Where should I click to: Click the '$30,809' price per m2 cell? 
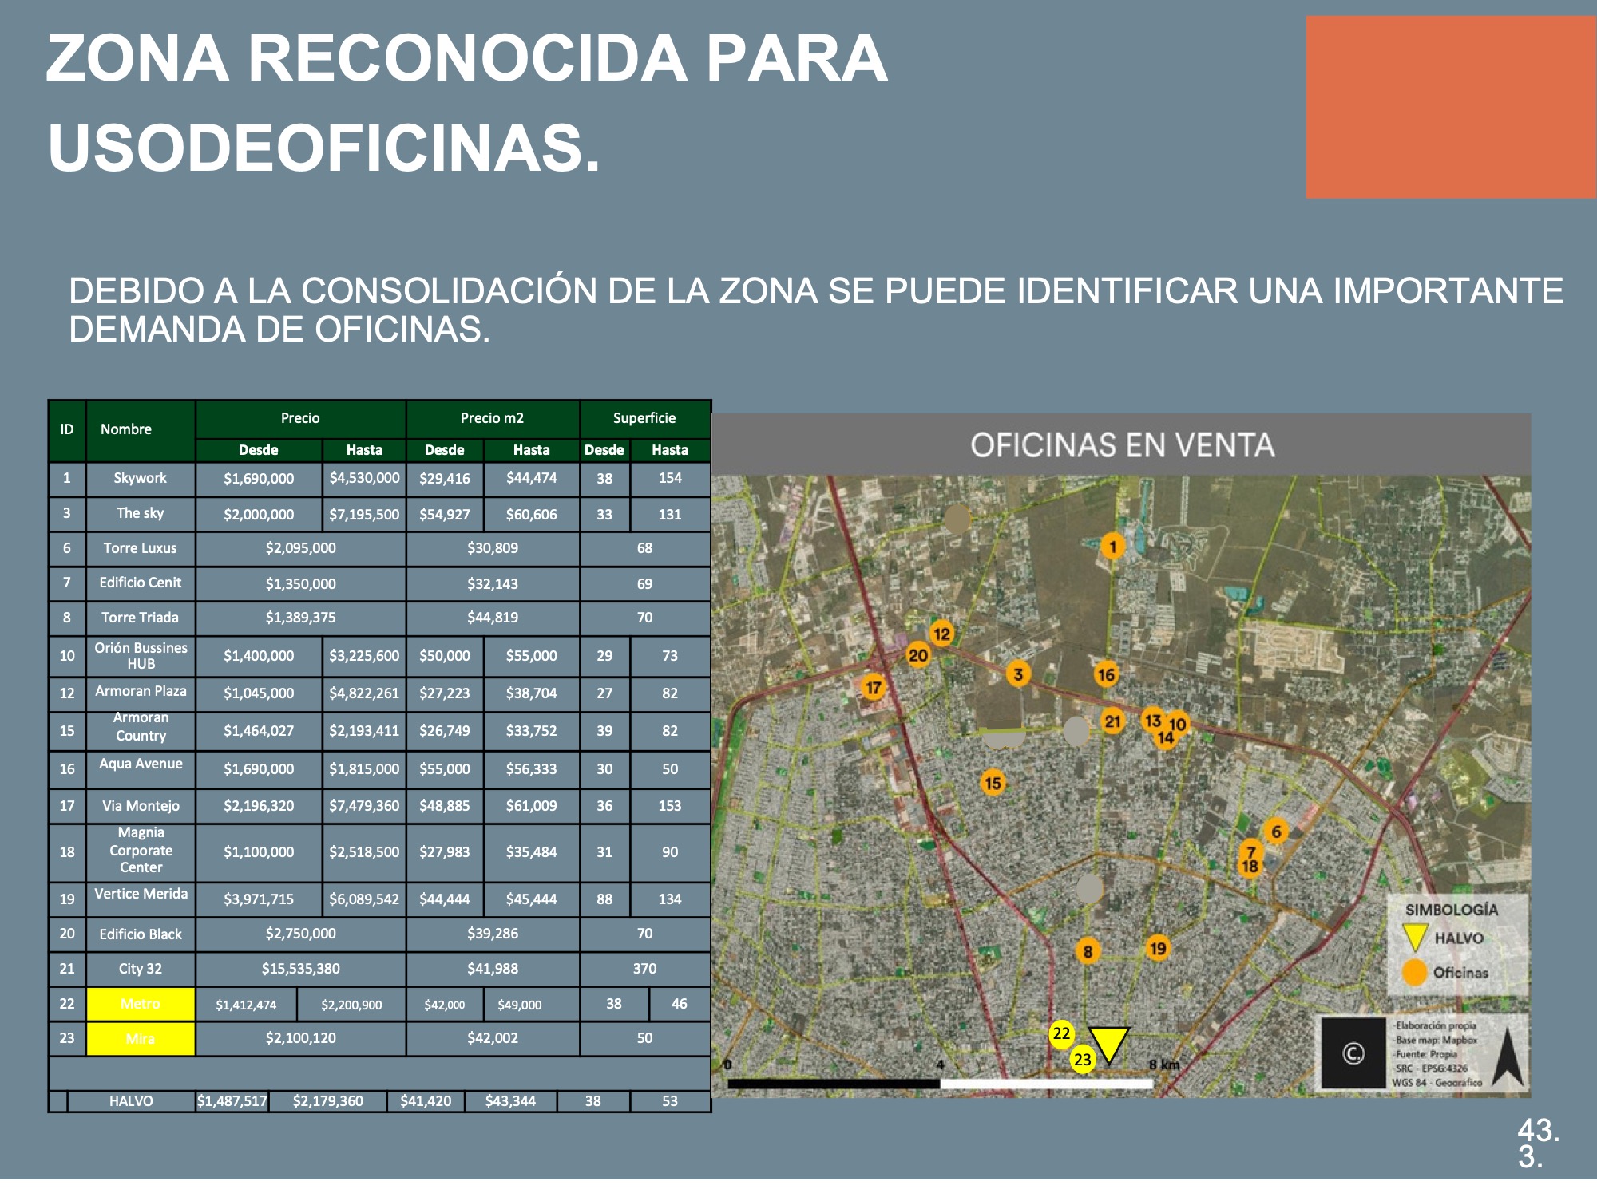(x=493, y=549)
